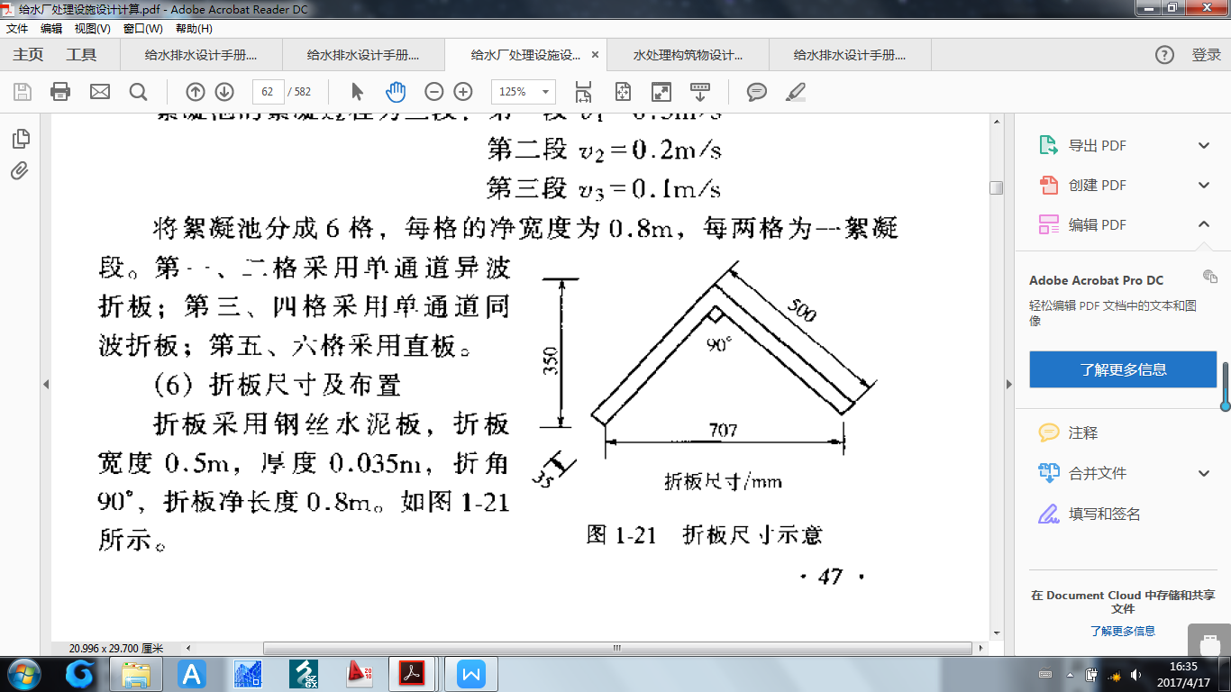Click the document scrollbar down arrow

(x=996, y=633)
